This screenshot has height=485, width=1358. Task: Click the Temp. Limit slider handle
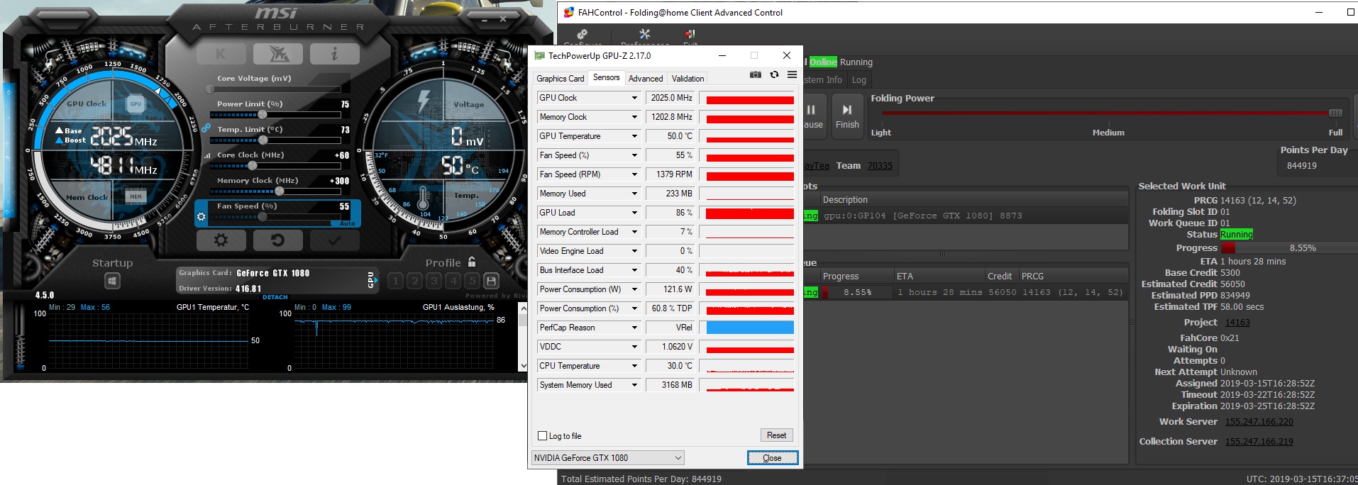[263, 140]
